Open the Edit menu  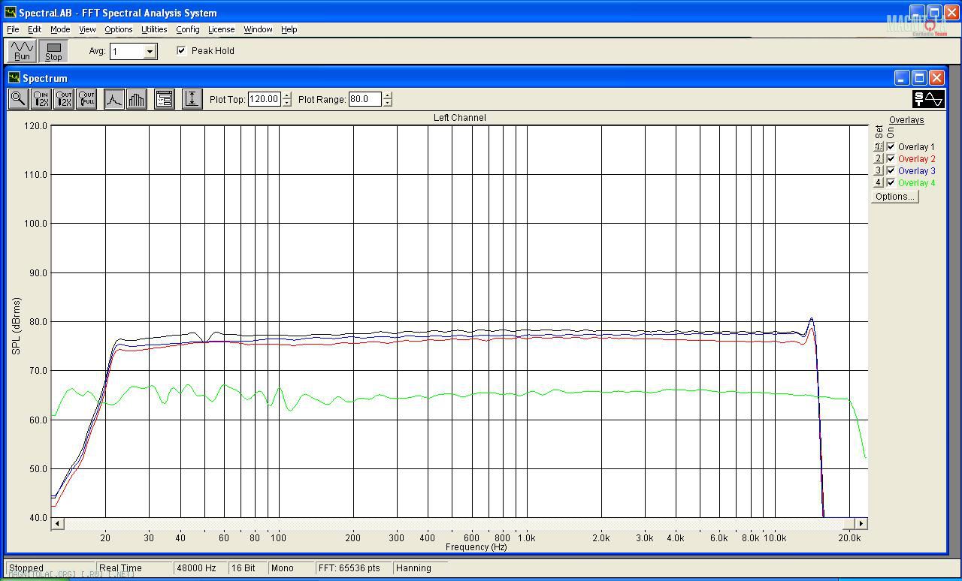click(x=35, y=29)
